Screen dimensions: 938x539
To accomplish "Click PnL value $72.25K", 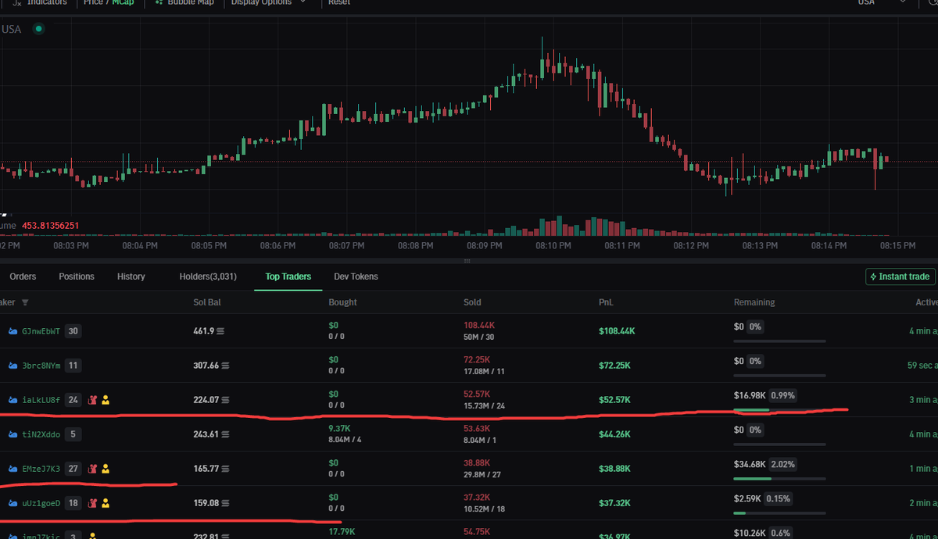I will pyautogui.click(x=615, y=366).
